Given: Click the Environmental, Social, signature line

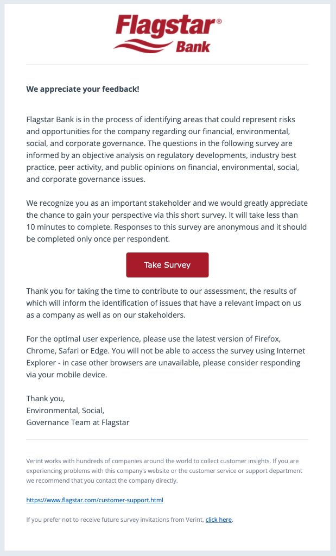Looking at the screenshot, I should (65, 410).
